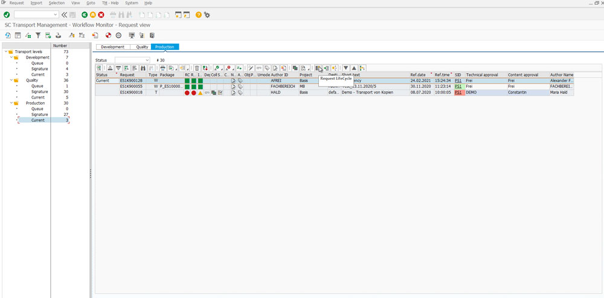Click the yellow warning triangle in row ES1K900018
The image size is (604, 298).
pos(201,92)
